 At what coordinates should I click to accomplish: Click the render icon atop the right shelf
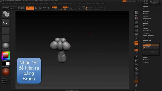click(136, 13)
